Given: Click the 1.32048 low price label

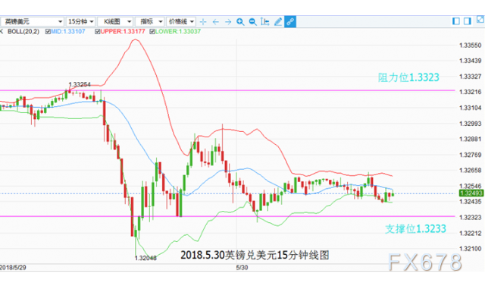Looking at the screenshot, I should [x=145, y=259].
